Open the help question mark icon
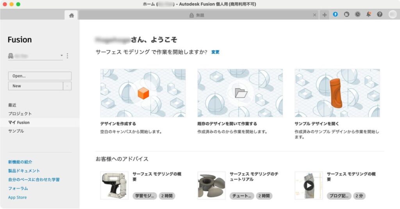This screenshot has width=400, height=209. coord(380,14)
